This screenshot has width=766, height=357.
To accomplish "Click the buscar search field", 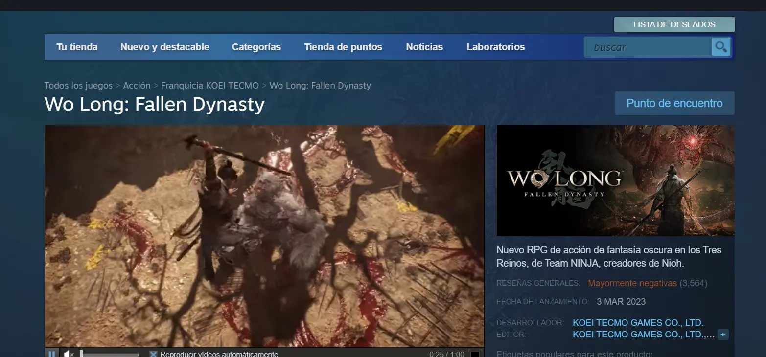I will pos(648,47).
